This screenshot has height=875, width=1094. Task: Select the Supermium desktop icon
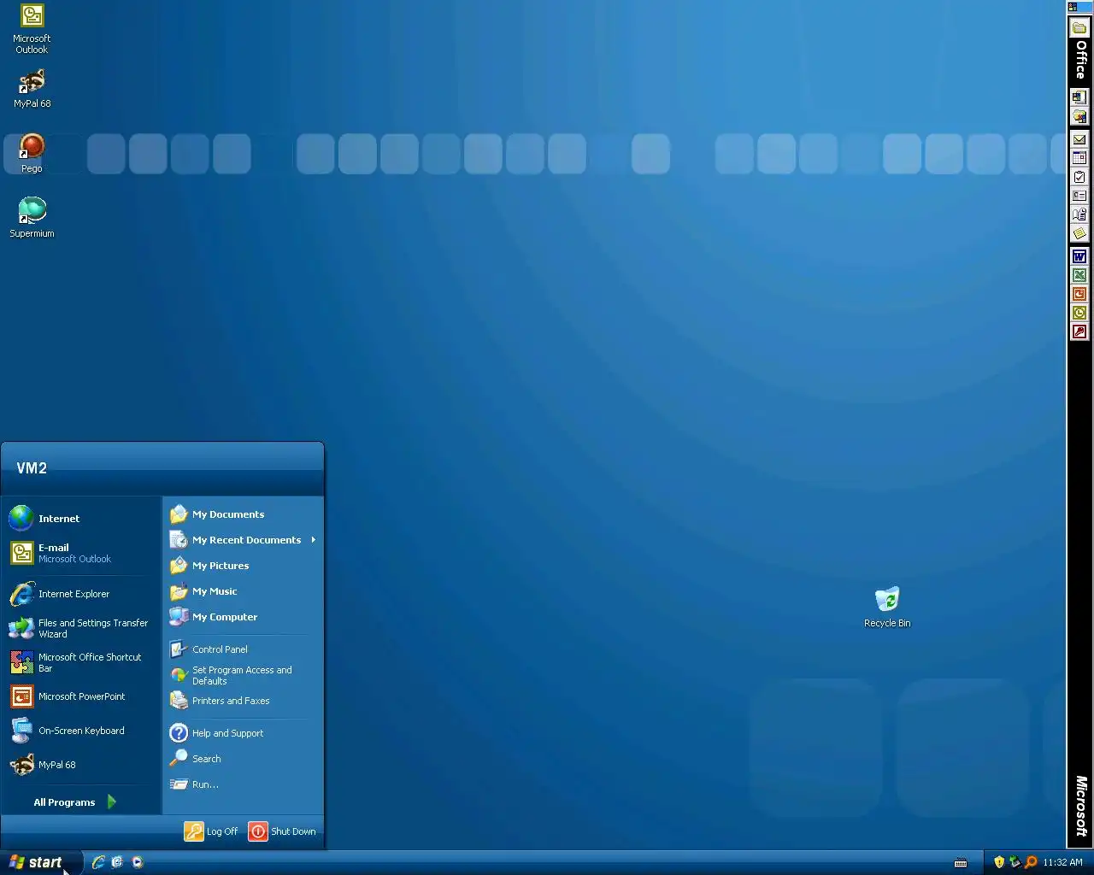32,217
